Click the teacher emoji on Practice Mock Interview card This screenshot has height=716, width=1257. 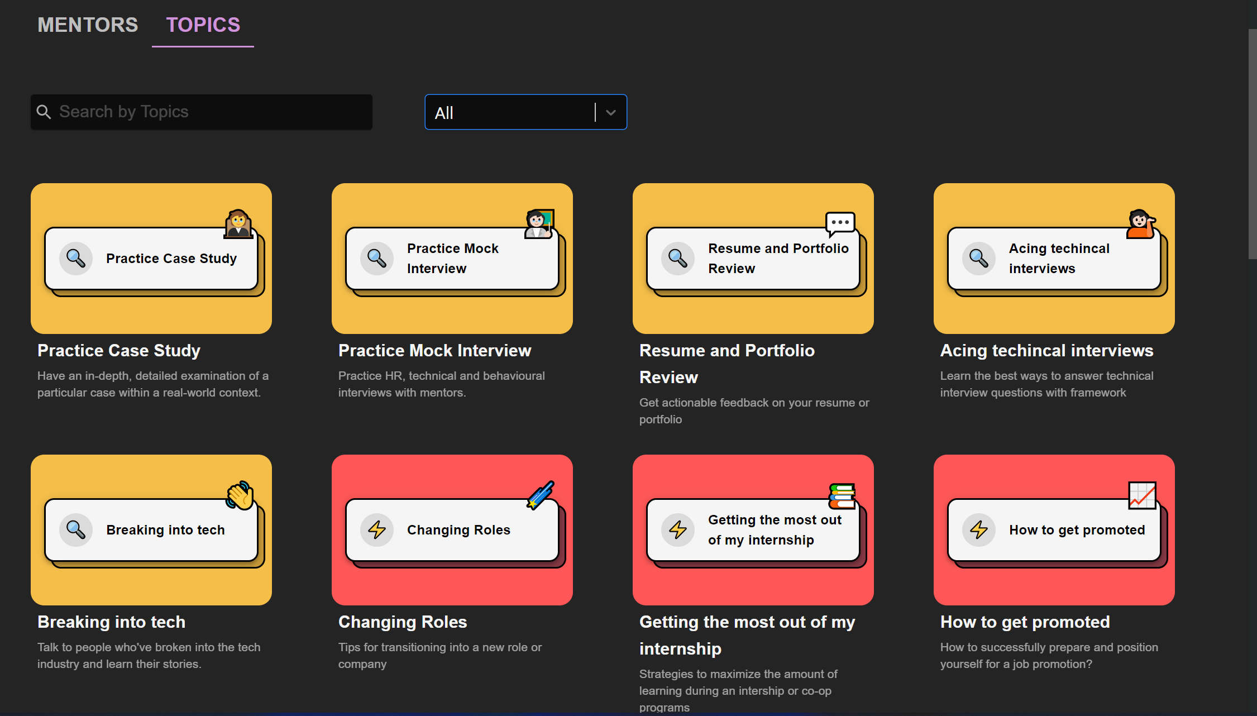coord(539,223)
